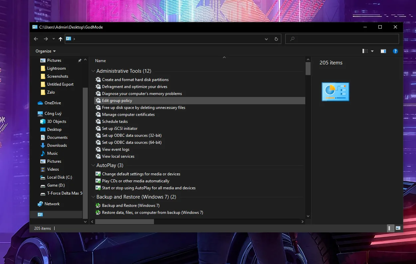This screenshot has height=264, width=416.
Task: Select Công Luý computer node
Action: pyautogui.click(x=53, y=114)
